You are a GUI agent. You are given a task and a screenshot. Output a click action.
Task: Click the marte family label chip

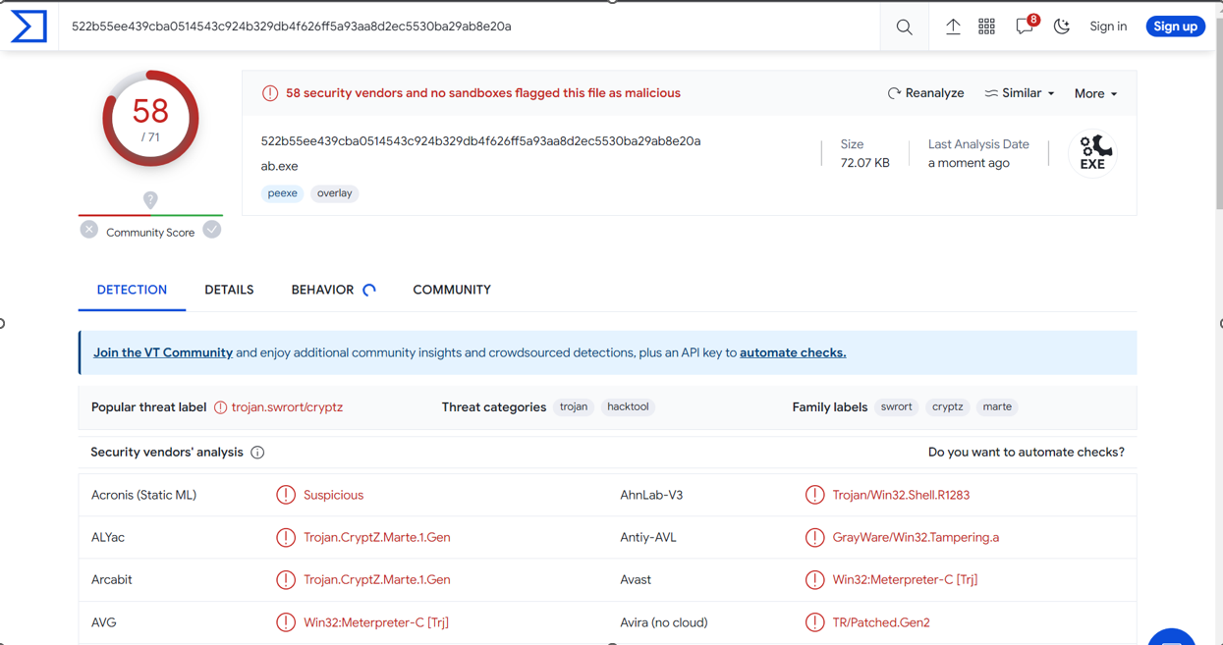[x=997, y=406]
